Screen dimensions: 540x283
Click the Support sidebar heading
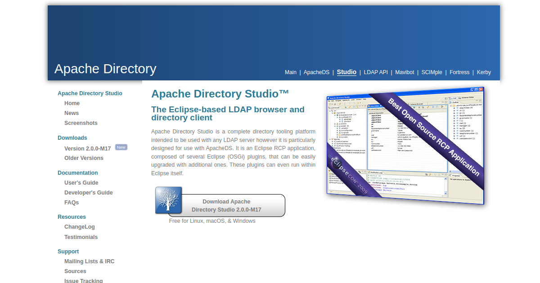coord(68,252)
